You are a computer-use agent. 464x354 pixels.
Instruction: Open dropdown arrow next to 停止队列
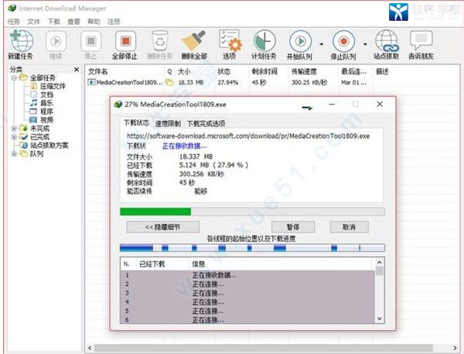(365, 44)
